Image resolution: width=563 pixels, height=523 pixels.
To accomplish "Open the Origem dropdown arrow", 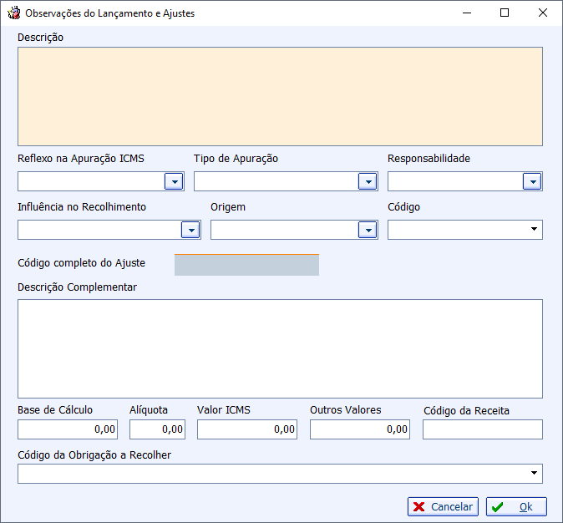I will click(x=368, y=230).
